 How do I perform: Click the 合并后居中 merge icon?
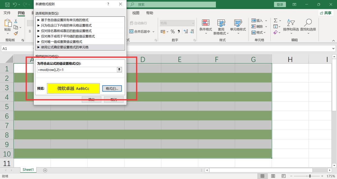coord(131,32)
